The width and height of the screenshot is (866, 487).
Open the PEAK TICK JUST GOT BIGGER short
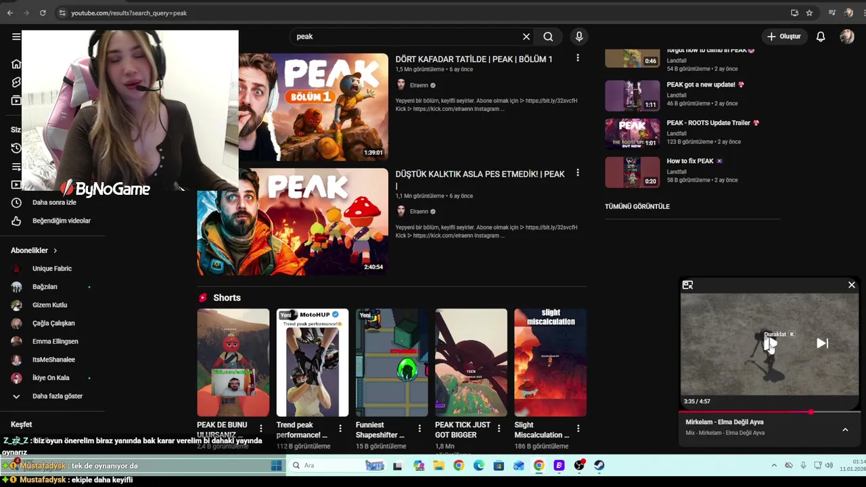(x=471, y=363)
